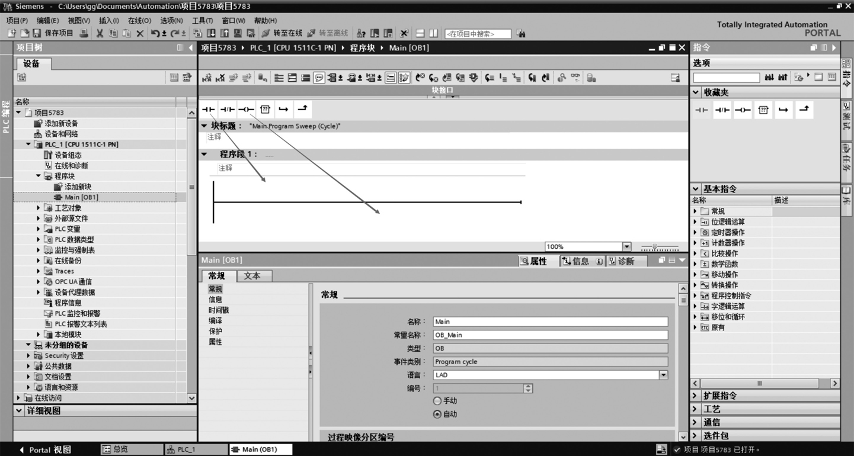
Task: Click open branch icon in instructions 收藏夹 pane
Action: pyautogui.click(x=783, y=110)
